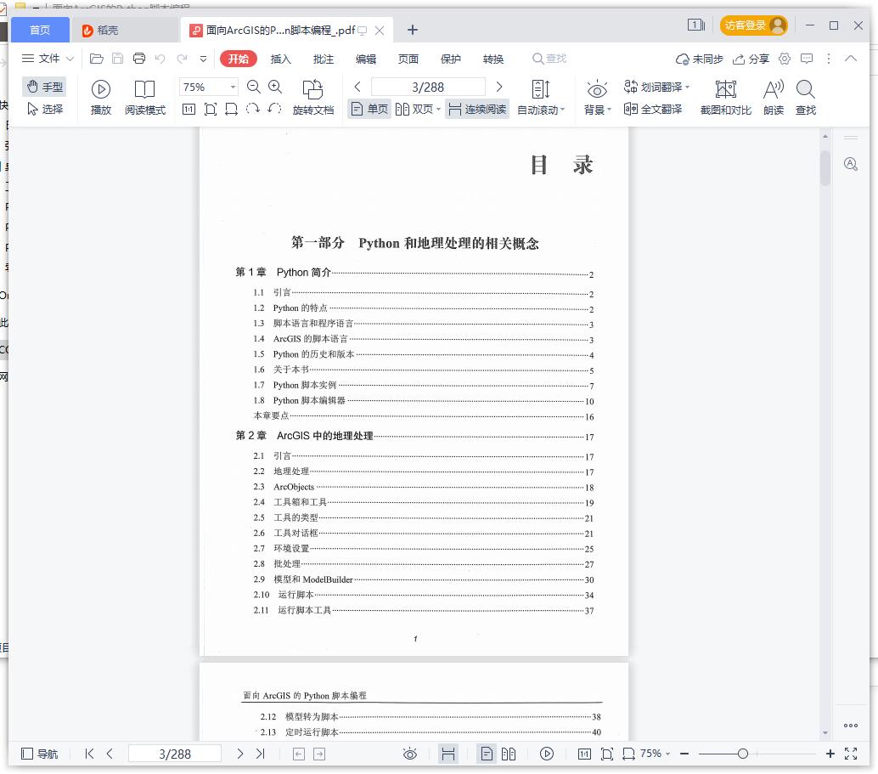The image size is (878, 774).
Task: Click fit width icon in ribbon
Action: [231, 110]
